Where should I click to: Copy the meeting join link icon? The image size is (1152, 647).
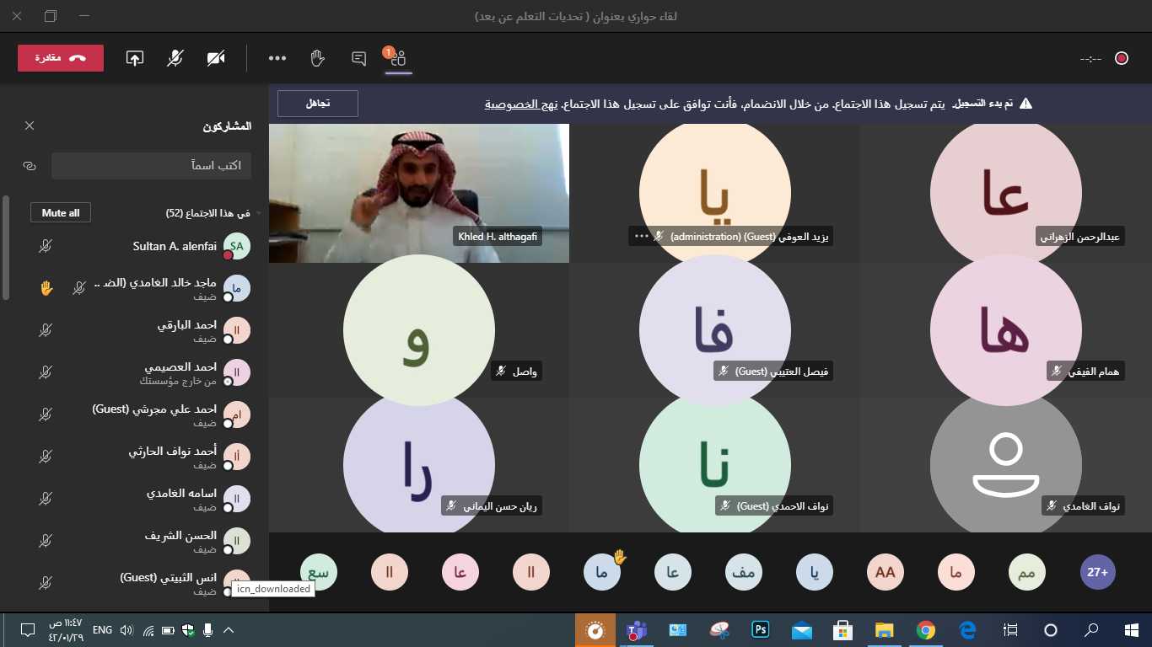30,166
